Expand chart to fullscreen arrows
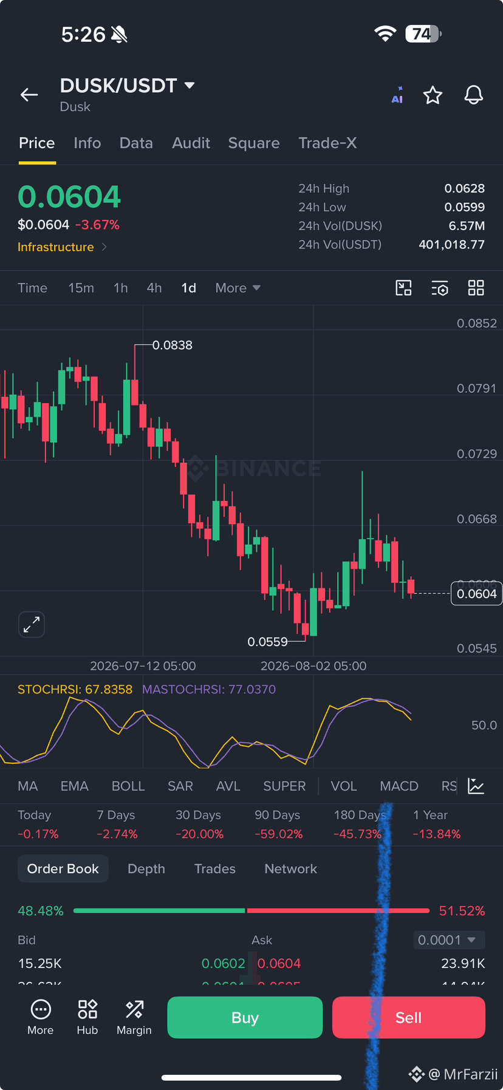The height and width of the screenshot is (1090, 503). (32, 624)
